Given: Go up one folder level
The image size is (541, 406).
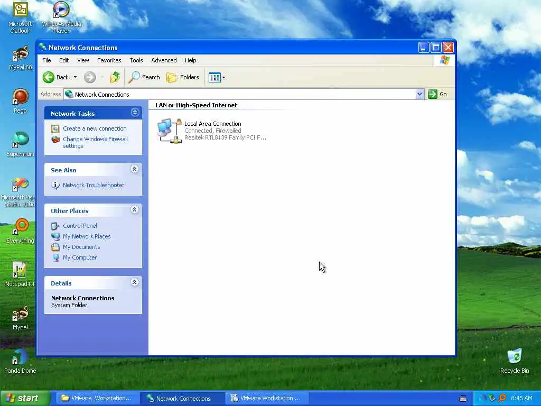Looking at the screenshot, I should 115,77.
